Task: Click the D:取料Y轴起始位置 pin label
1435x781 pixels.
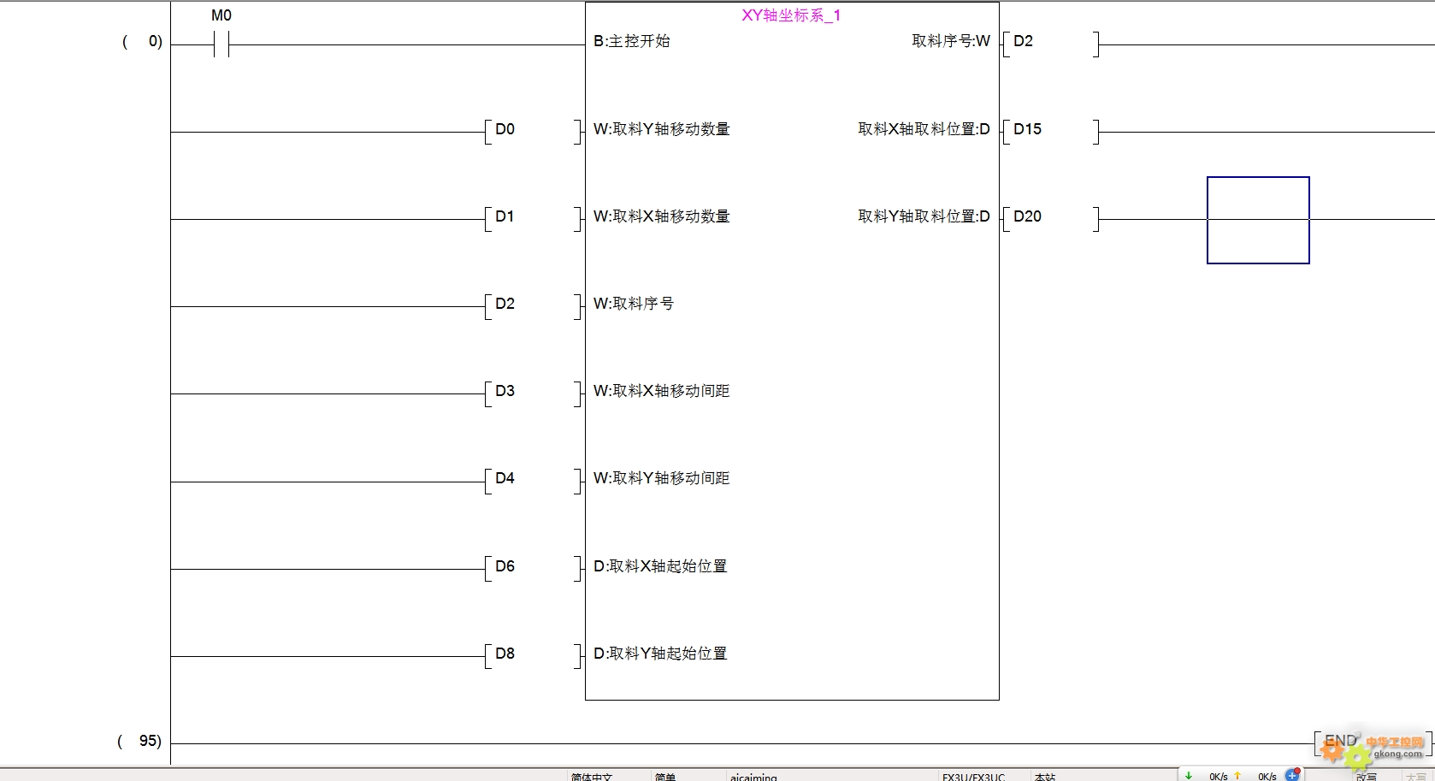Action: pos(660,654)
